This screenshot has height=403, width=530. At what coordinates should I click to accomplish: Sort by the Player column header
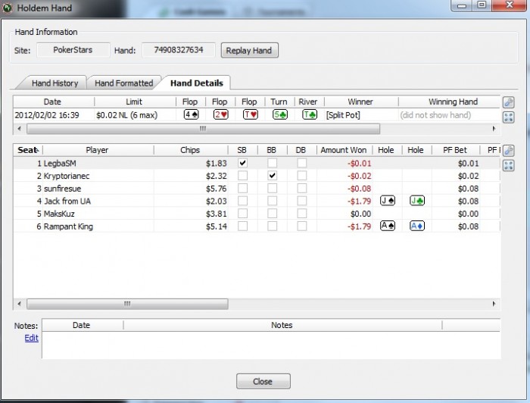98,150
